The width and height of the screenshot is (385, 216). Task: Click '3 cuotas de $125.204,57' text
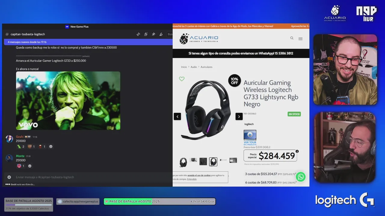(x=261, y=174)
